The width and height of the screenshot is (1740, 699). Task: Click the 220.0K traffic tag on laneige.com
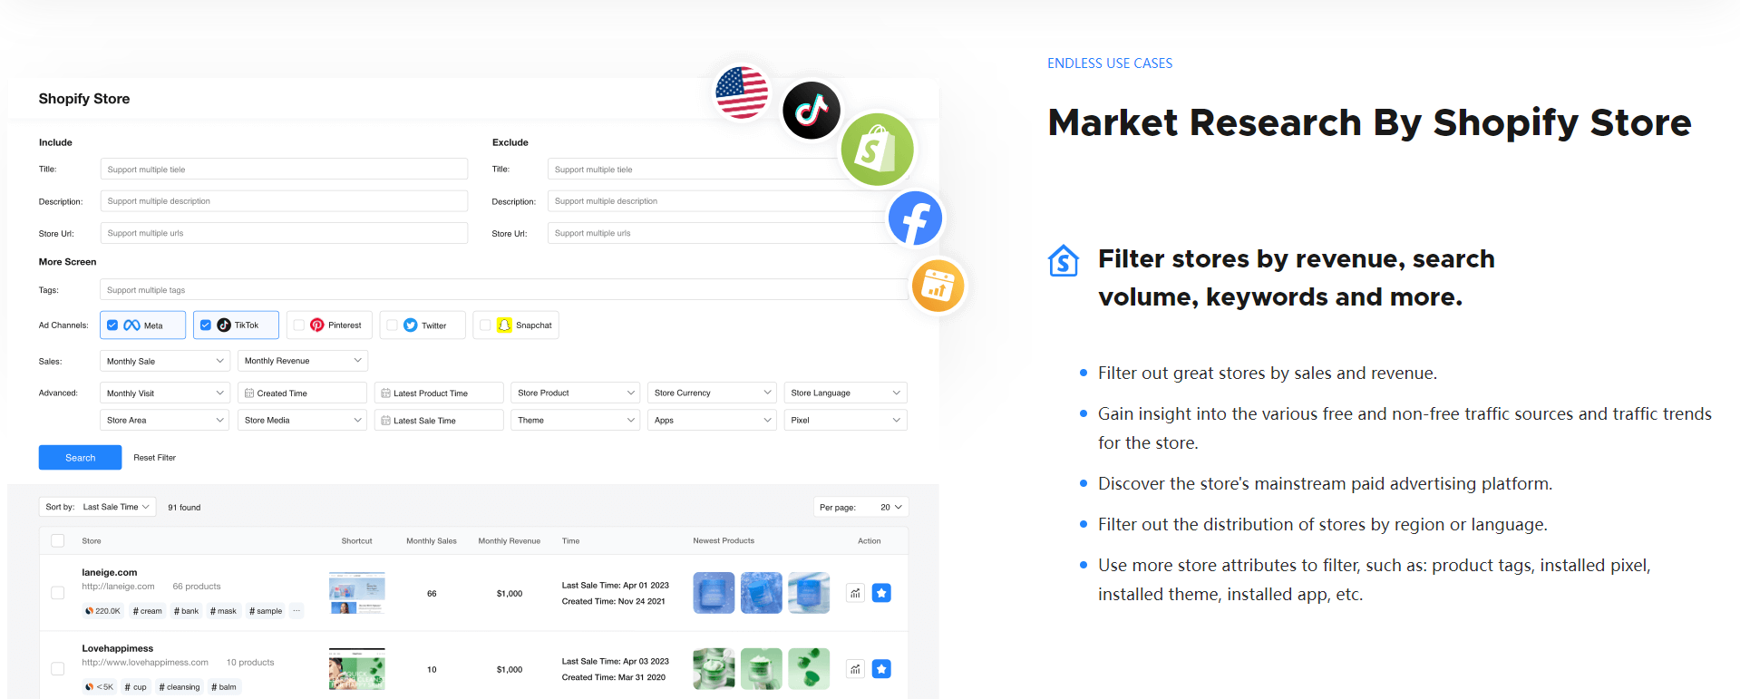[x=102, y=611]
